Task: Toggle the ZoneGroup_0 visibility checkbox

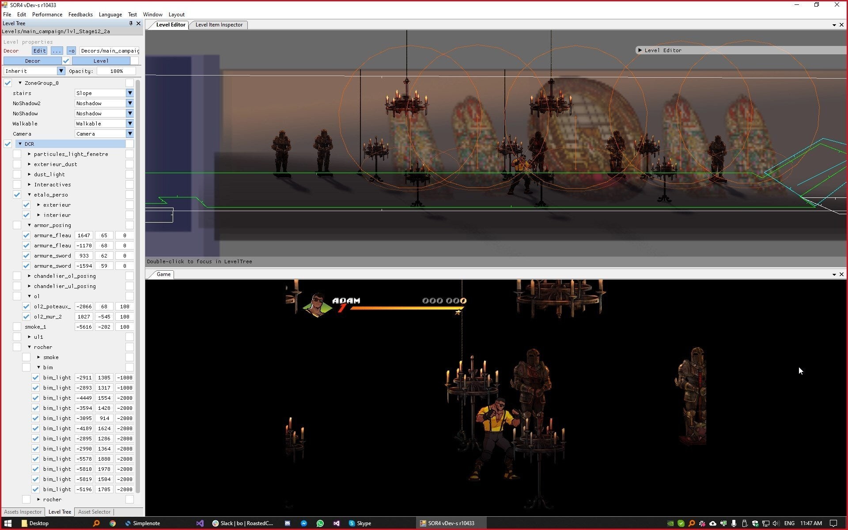Action: point(8,83)
